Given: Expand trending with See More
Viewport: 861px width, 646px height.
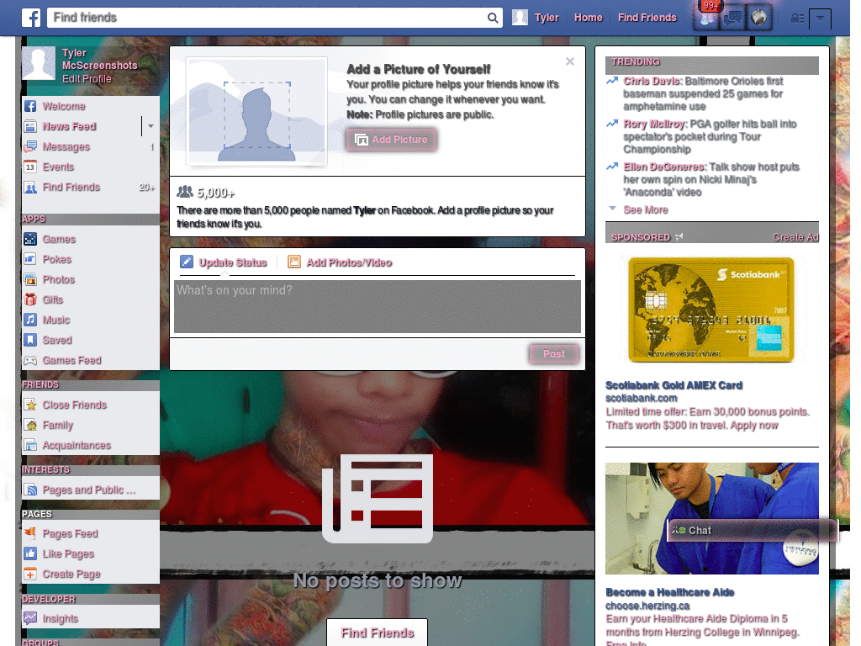Looking at the screenshot, I should [645, 209].
